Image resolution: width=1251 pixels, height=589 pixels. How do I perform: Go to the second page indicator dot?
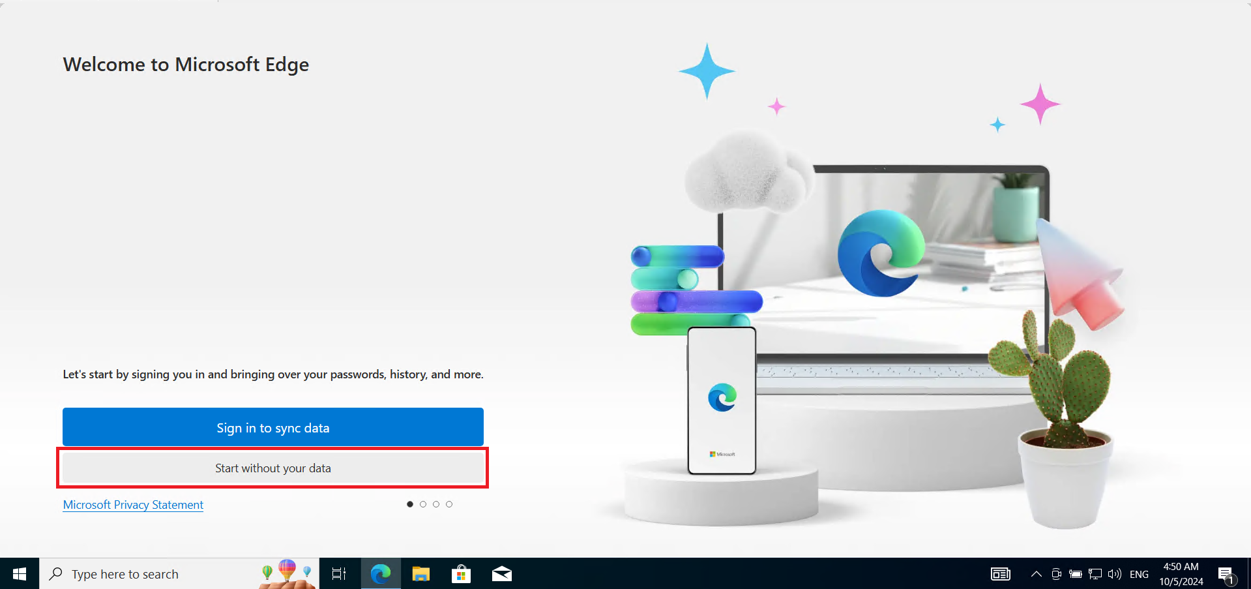422,504
